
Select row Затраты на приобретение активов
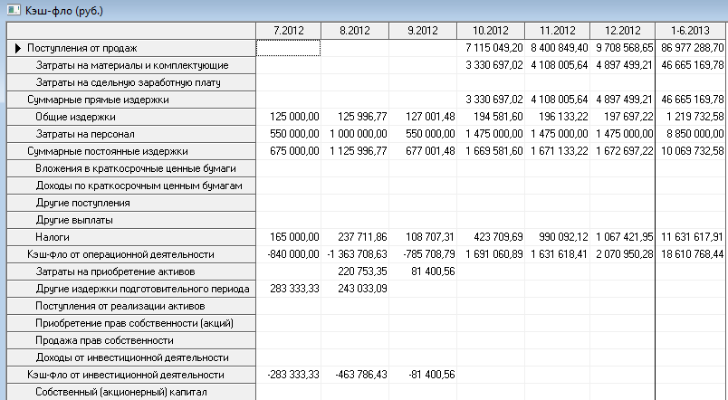[x=131, y=271]
